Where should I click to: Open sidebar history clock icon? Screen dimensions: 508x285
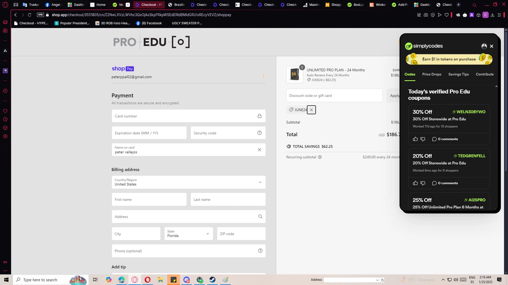pyautogui.click(x=5, y=120)
